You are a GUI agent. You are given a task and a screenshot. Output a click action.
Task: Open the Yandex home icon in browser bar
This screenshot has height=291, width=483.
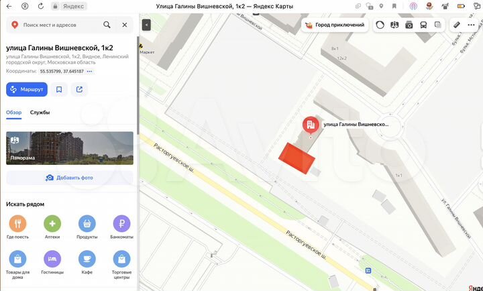pyautogui.click(x=25, y=6)
